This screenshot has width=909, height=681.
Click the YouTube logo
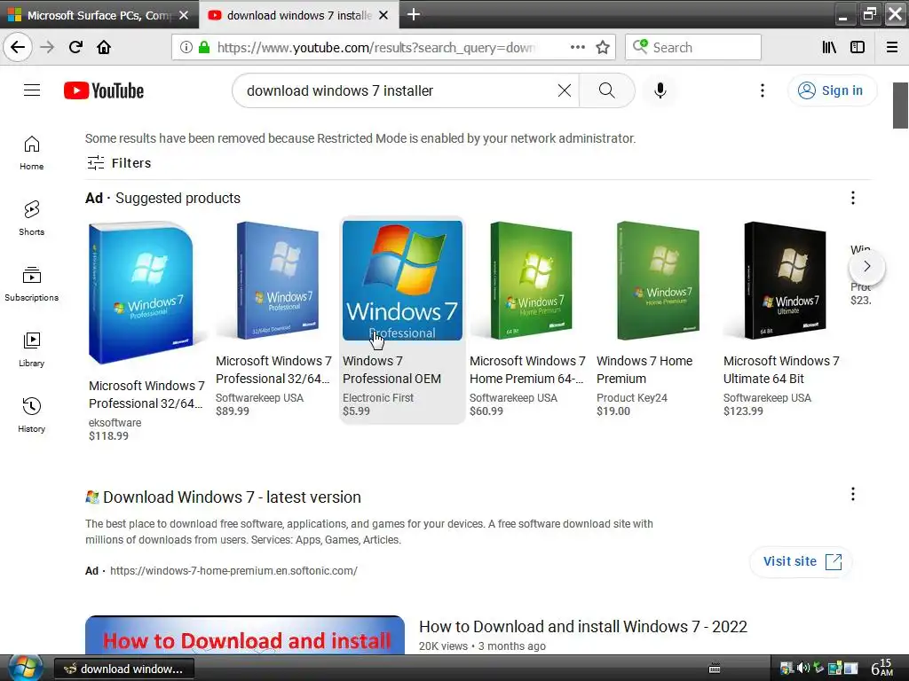pyautogui.click(x=104, y=90)
